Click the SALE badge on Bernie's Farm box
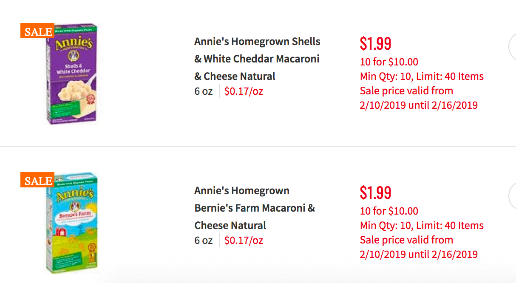This screenshot has width=516, height=283. 37,180
